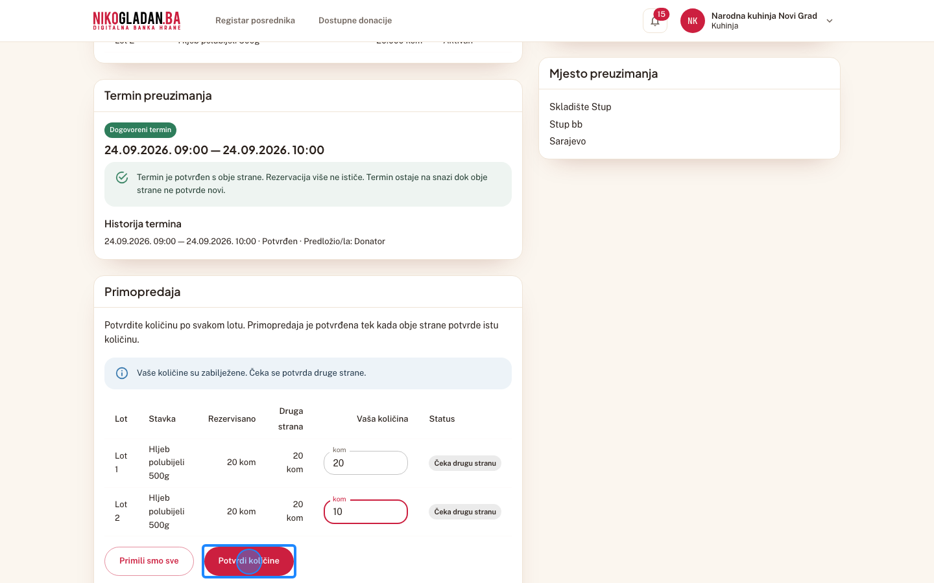Image resolution: width=934 pixels, height=583 pixels.
Task: Click the NK user avatar
Action: click(693, 21)
